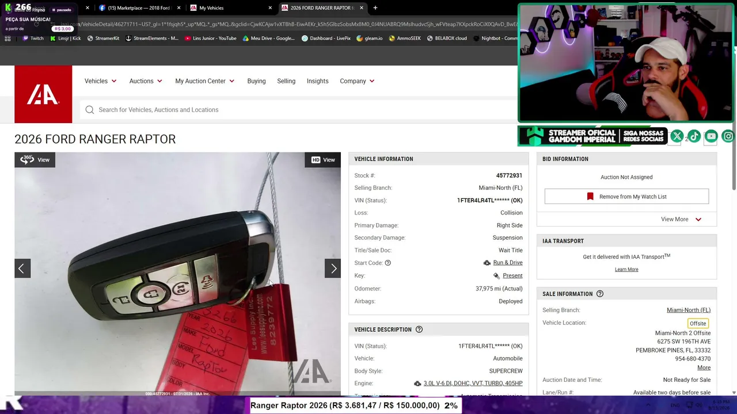
Task: Open the gleam.io bookmark
Action: tap(369, 39)
